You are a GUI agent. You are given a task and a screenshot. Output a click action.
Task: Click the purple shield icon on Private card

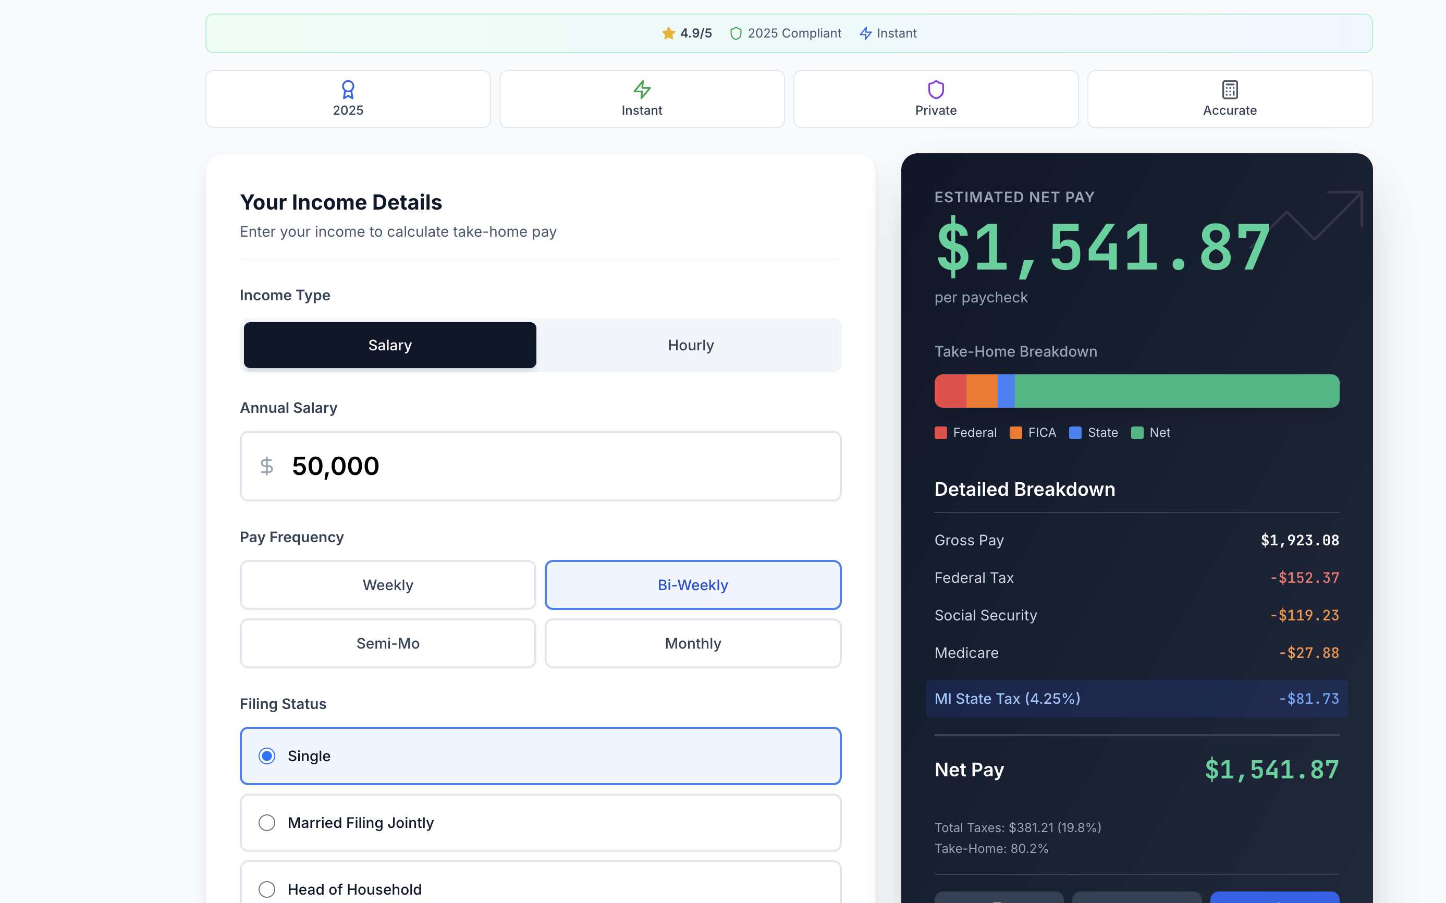[x=936, y=90]
